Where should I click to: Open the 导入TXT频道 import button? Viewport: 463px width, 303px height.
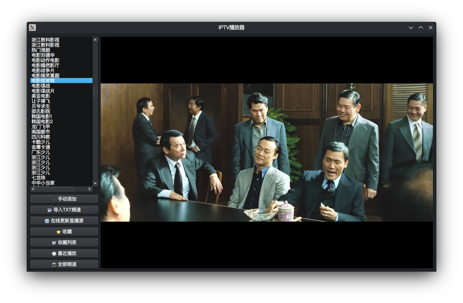[64, 210]
